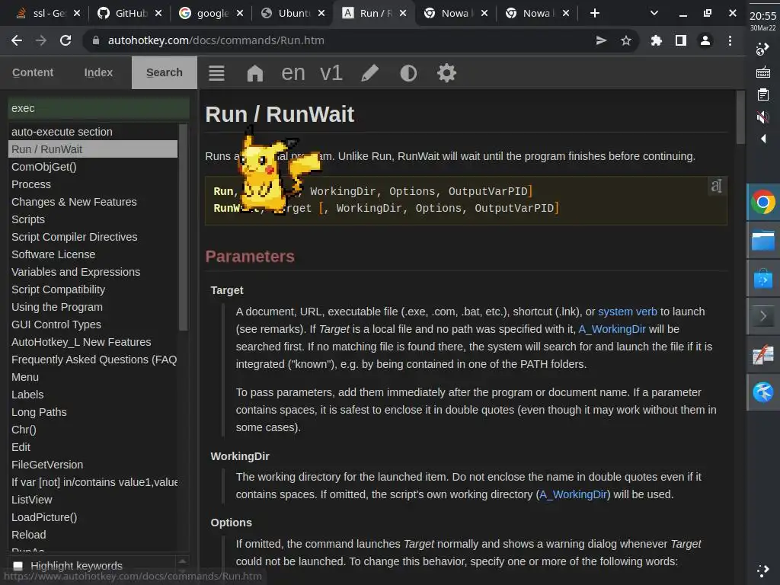
Task: Click the main page vertical scrollbar
Action: click(x=740, y=117)
